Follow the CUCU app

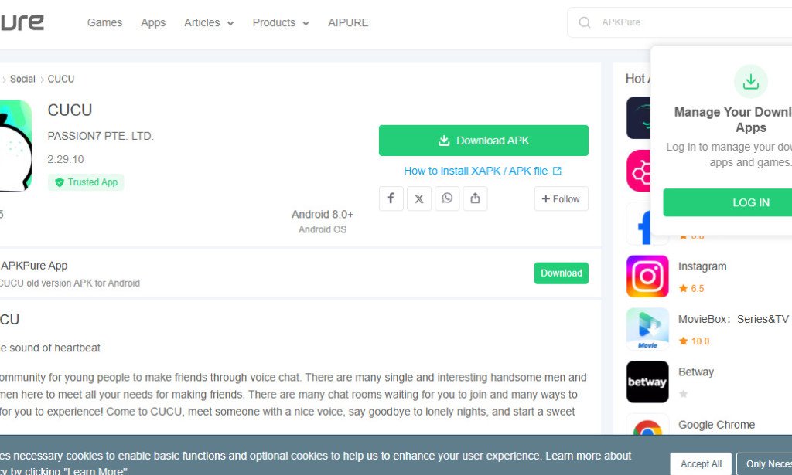point(561,198)
